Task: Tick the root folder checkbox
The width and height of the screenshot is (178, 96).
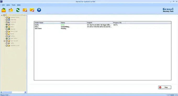Action: pyautogui.click(x=4, y=15)
